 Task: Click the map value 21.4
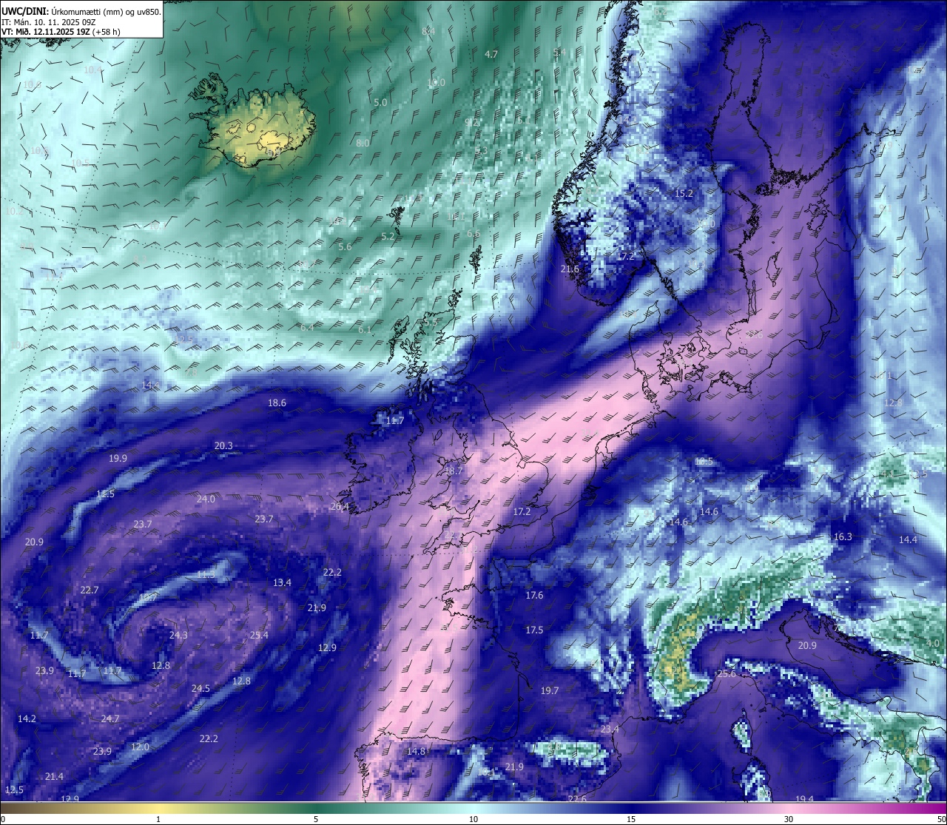(54, 776)
